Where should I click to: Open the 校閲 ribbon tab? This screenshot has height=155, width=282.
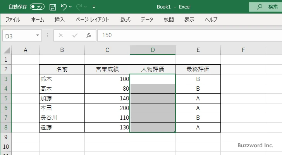pos(169,19)
